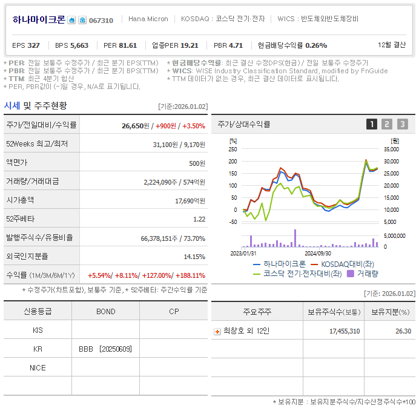The height and width of the screenshot is (414, 419).
Task: Click the 현금배당수익률 0.26% value
Action: pos(292,45)
